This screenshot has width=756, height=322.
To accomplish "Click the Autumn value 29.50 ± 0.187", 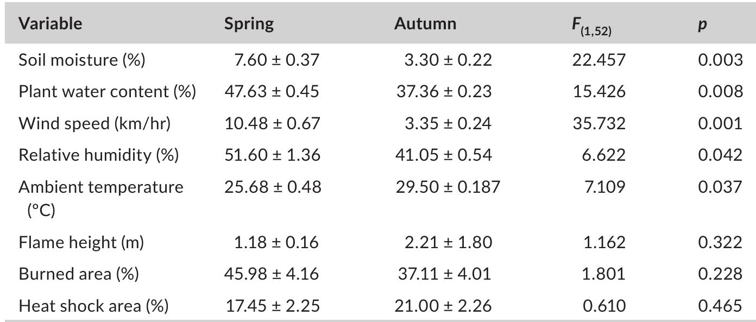I will click(448, 187).
